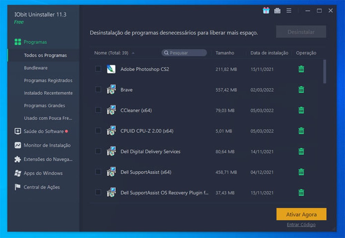
Task: Select Dell Digital Delivery Services checkbox
Action: (98, 151)
